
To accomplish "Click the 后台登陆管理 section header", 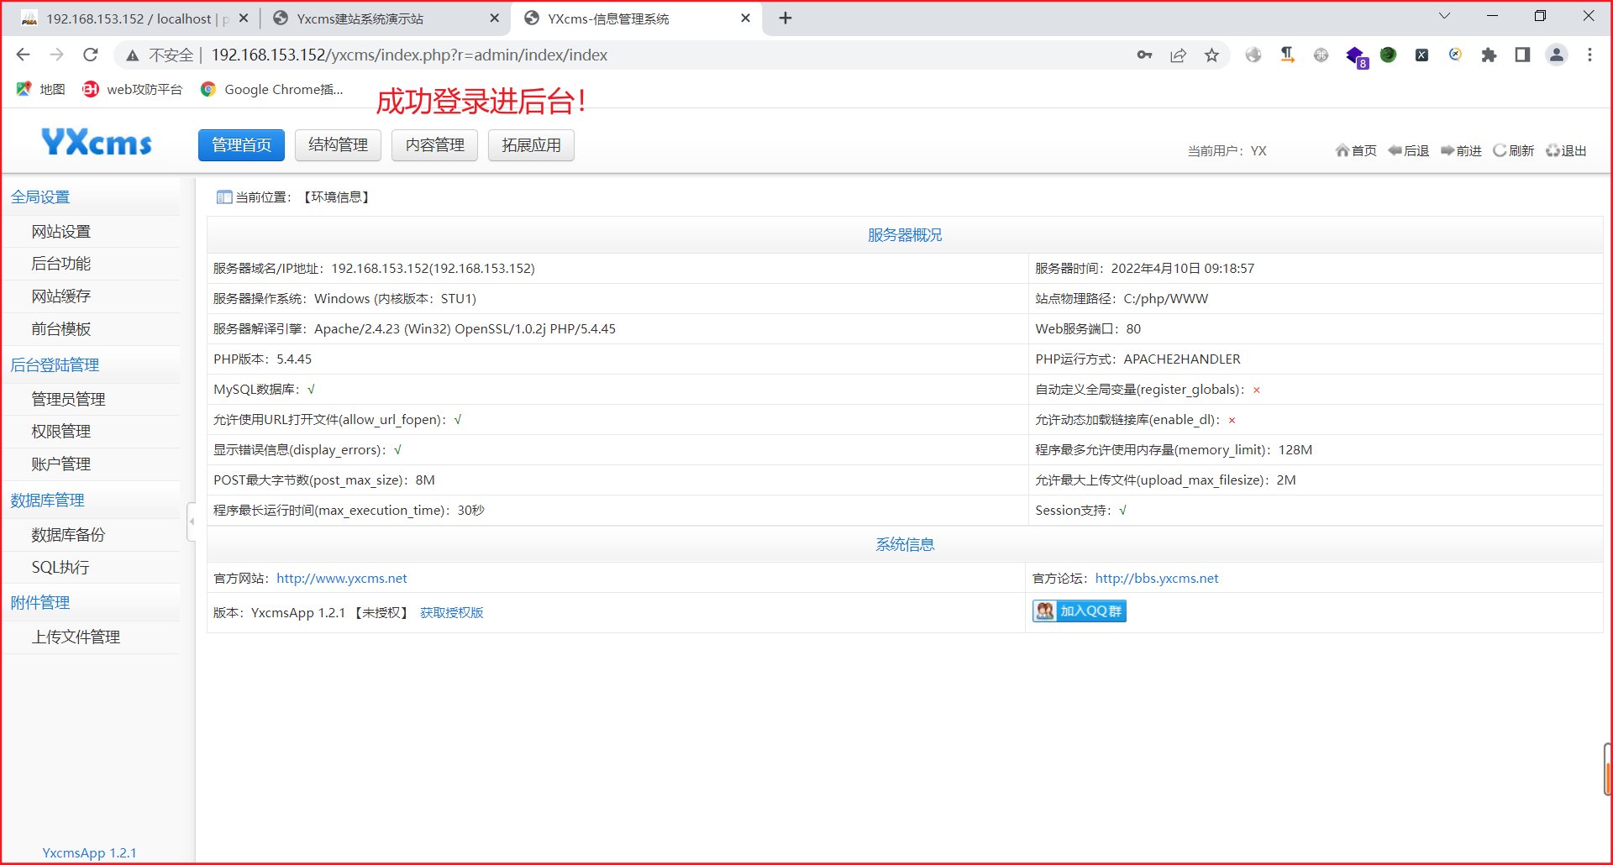I will click(x=55, y=365).
